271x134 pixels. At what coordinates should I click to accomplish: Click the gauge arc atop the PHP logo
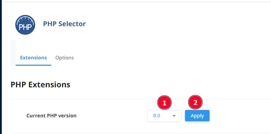pos(25,19)
